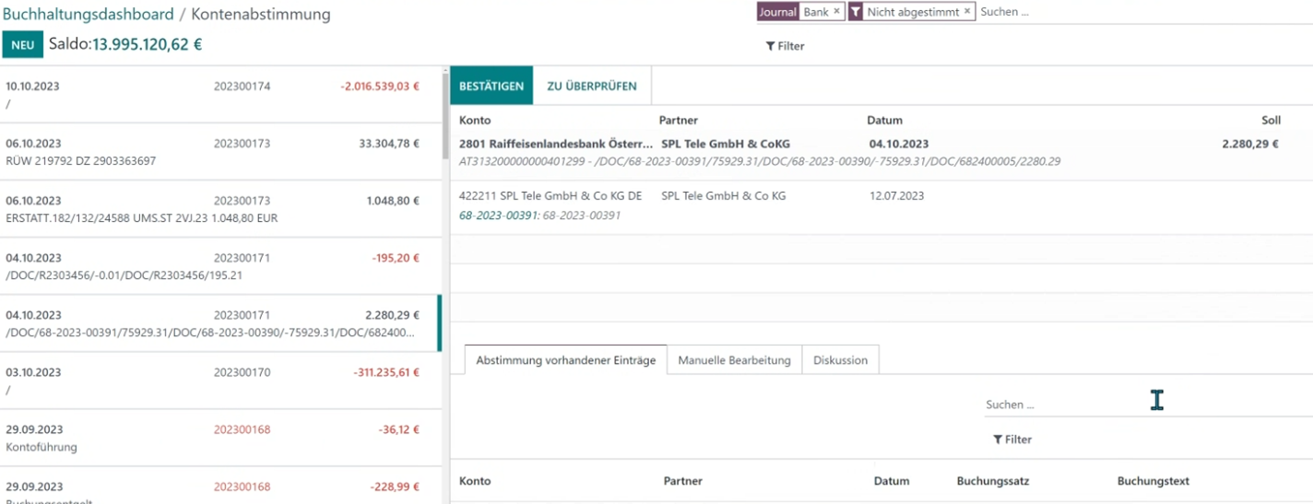This screenshot has width=1313, height=504.
Task: Select the 10.10.2023 transaction of -2.016.539,03 €
Action: click(x=221, y=95)
